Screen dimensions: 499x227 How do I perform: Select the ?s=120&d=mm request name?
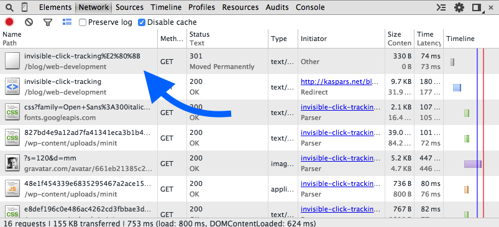point(50,158)
